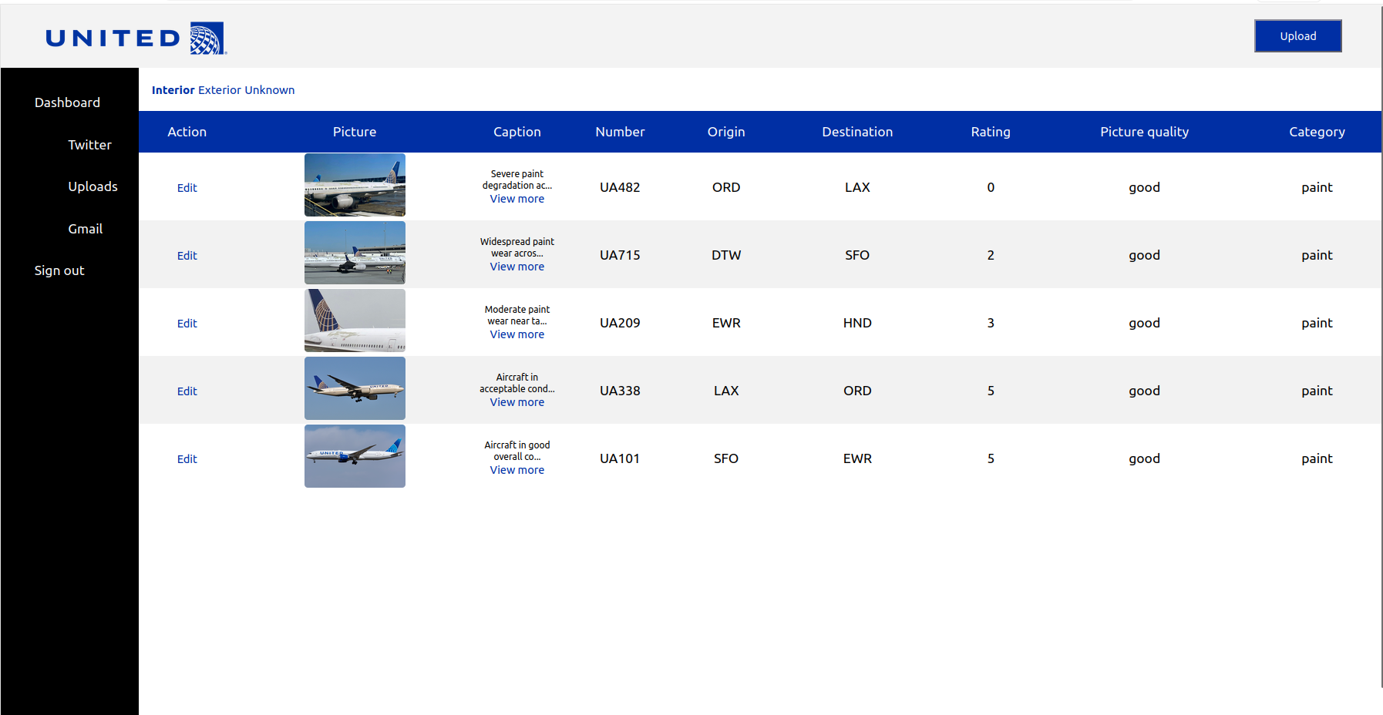Screen dimensions: 1383x715
Task: Edit the UA101 record
Action: tap(187, 458)
